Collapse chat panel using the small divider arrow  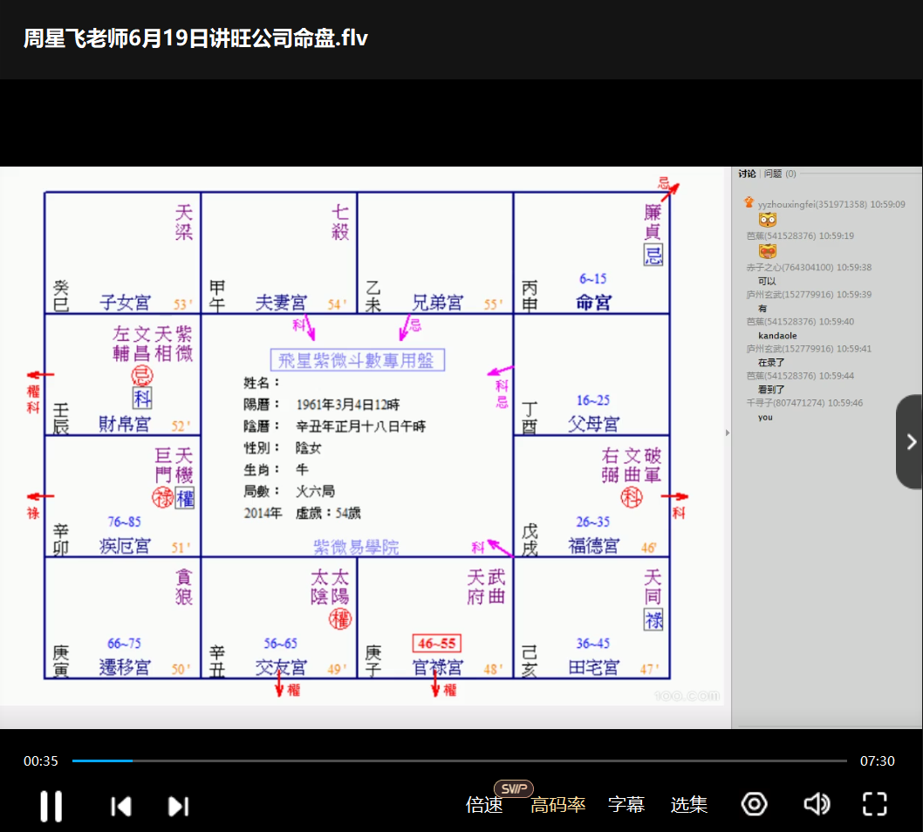[x=728, y=433]
